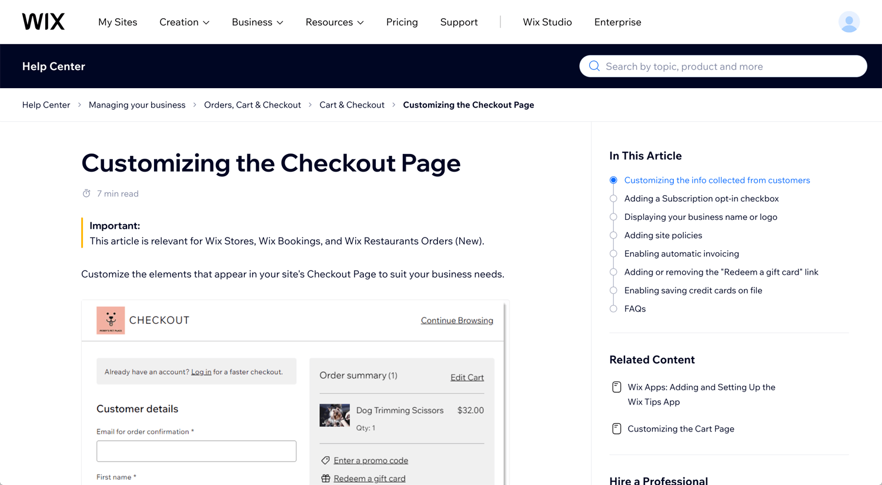Open the user profile avatar

848,22
